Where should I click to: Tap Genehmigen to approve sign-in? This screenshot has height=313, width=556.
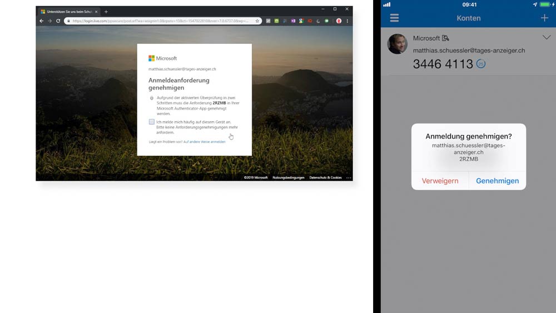[497, 181]
